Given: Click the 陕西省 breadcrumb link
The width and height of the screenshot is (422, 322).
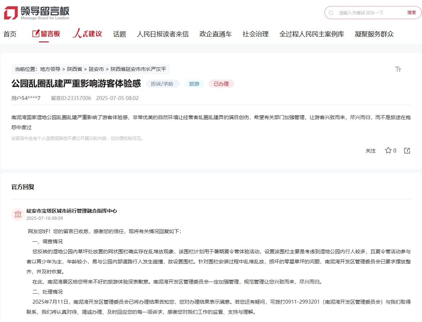Looking at the screenshot, I should (74, 69).
